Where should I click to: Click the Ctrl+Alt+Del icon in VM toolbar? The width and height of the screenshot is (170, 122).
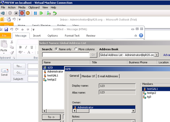pos(3,13)
